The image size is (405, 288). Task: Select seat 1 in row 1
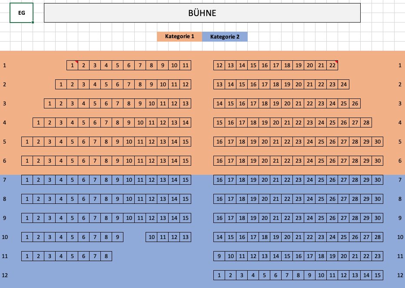[x=72, y=65]
